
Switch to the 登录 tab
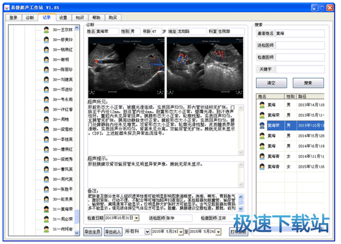tap(13, 18)
